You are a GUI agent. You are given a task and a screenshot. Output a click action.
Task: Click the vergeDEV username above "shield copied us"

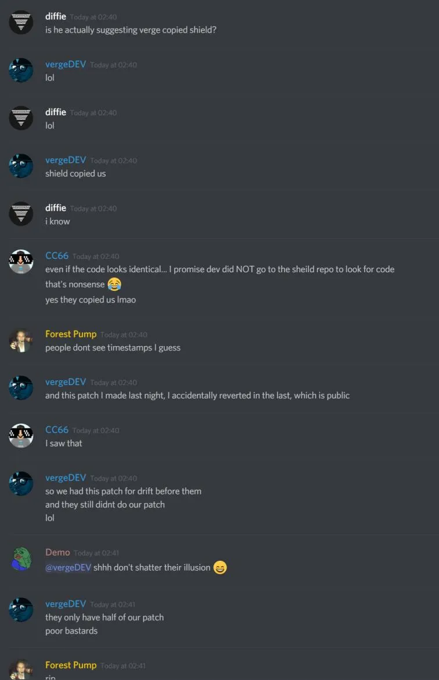click(x=66, y=160)
